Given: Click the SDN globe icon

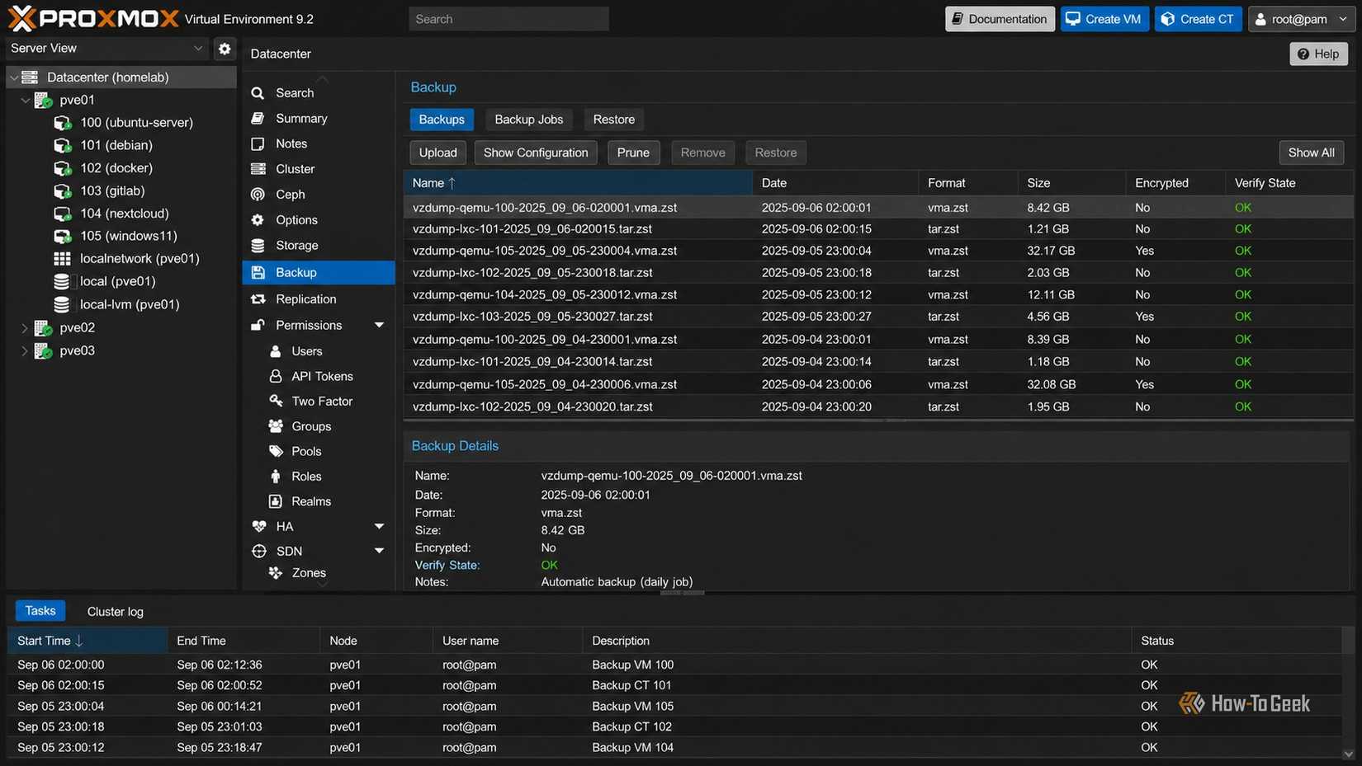Looking at the screenshot, I should (259, 551).
